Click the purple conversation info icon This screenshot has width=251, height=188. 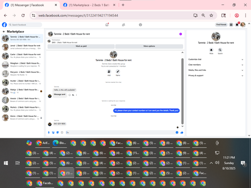pyautogui.click(x=181, y=34)
